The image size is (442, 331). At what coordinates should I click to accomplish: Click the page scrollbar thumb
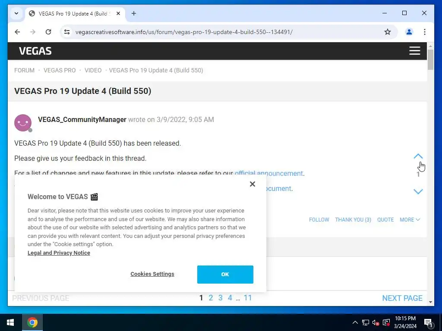pos(430,59)
